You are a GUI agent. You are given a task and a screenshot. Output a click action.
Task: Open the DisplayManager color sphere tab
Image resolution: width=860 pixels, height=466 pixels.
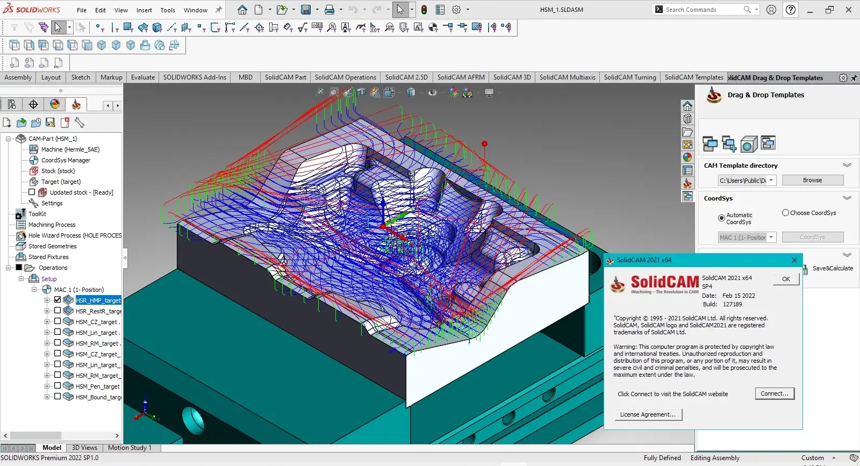[x=55, y=104]
